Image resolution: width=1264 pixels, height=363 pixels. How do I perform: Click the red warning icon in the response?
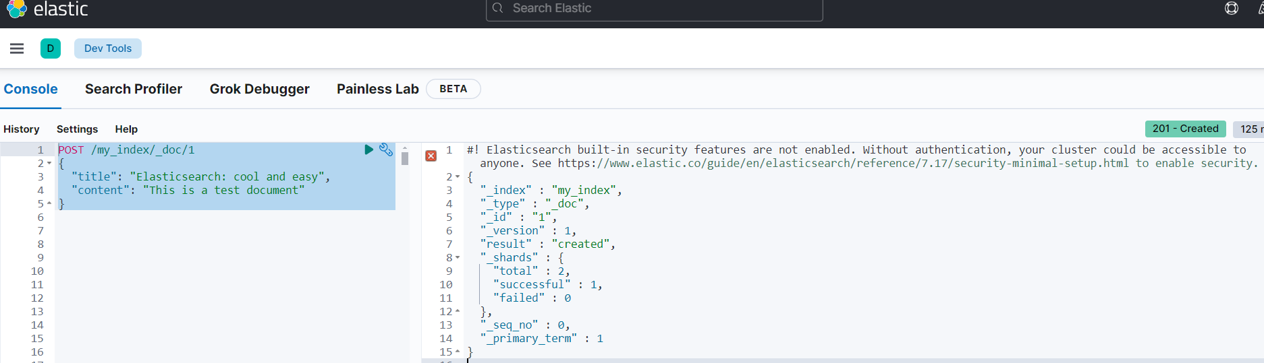point(431,156)
